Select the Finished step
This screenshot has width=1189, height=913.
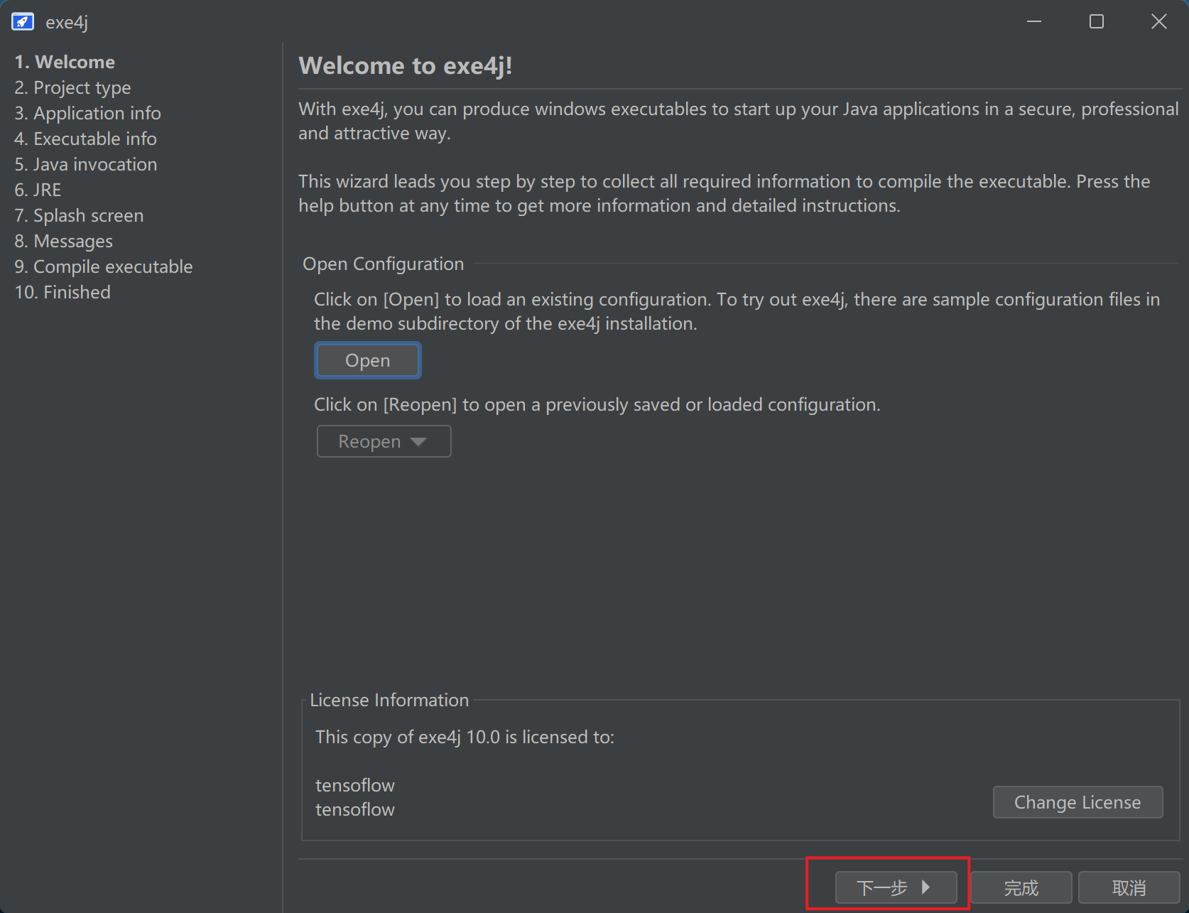click(x=63, y=292)
